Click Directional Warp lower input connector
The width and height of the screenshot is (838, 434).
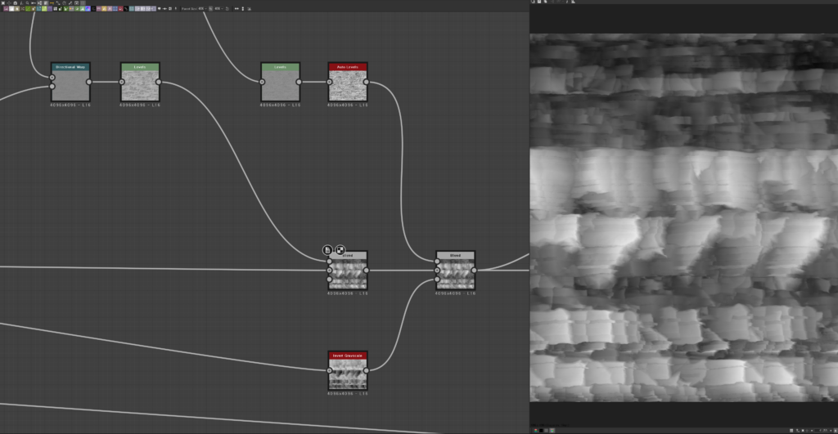click(52, 87)
